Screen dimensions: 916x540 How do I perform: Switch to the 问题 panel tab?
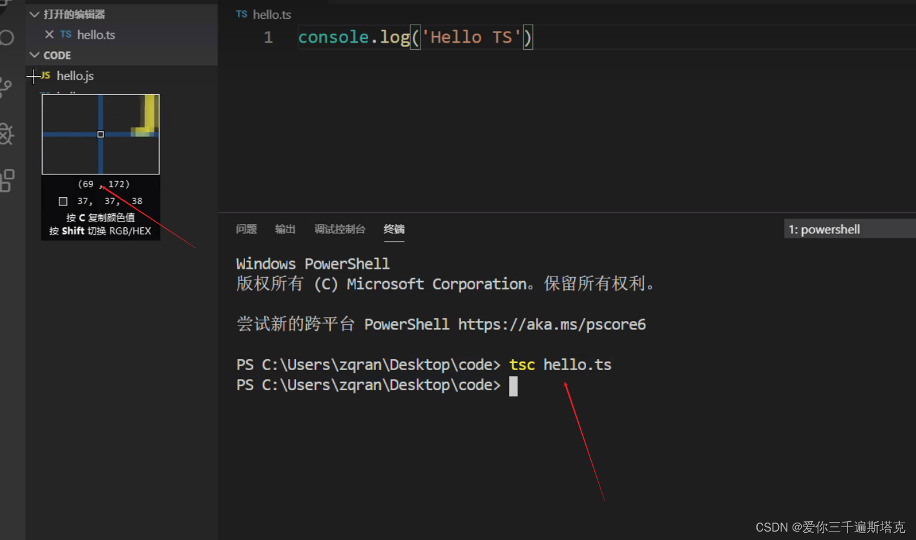(246, 229)
